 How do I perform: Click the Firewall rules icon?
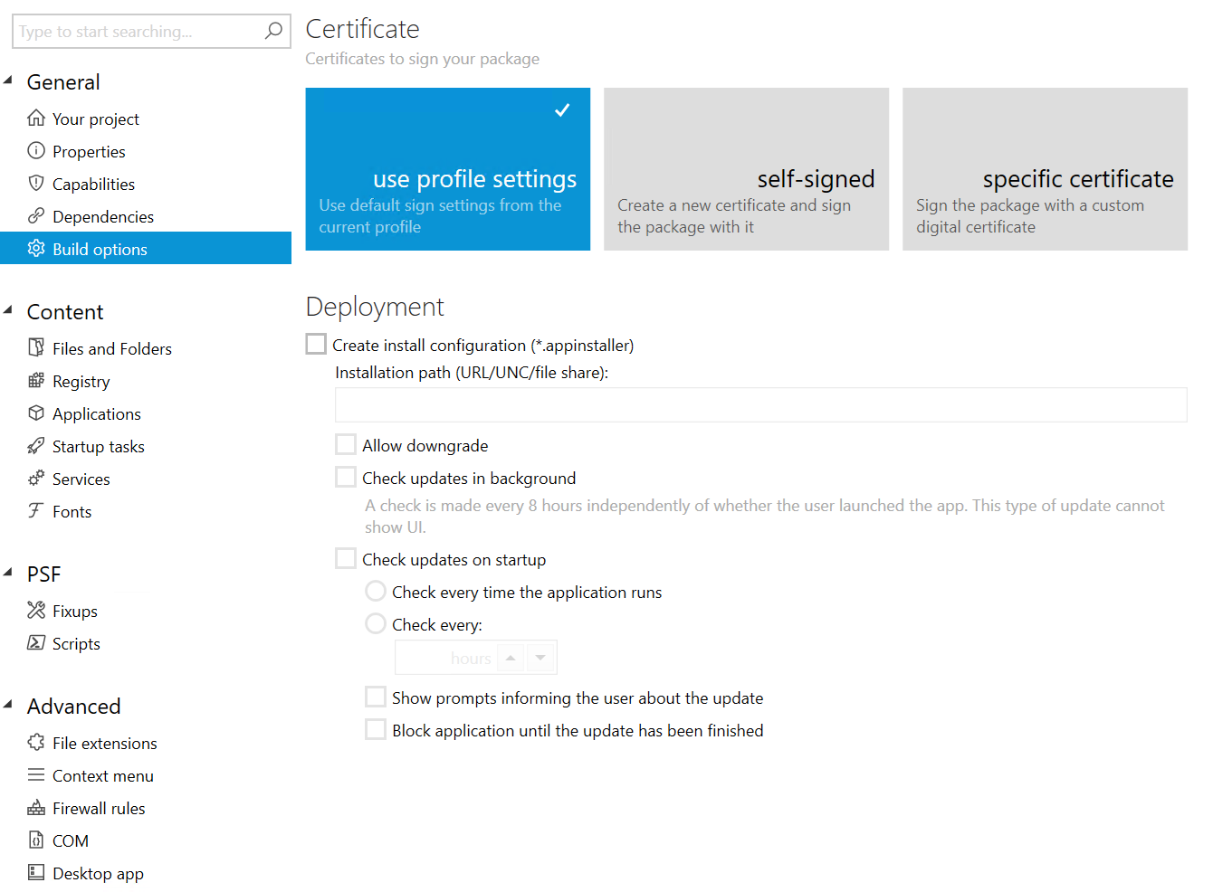point(35,808)
